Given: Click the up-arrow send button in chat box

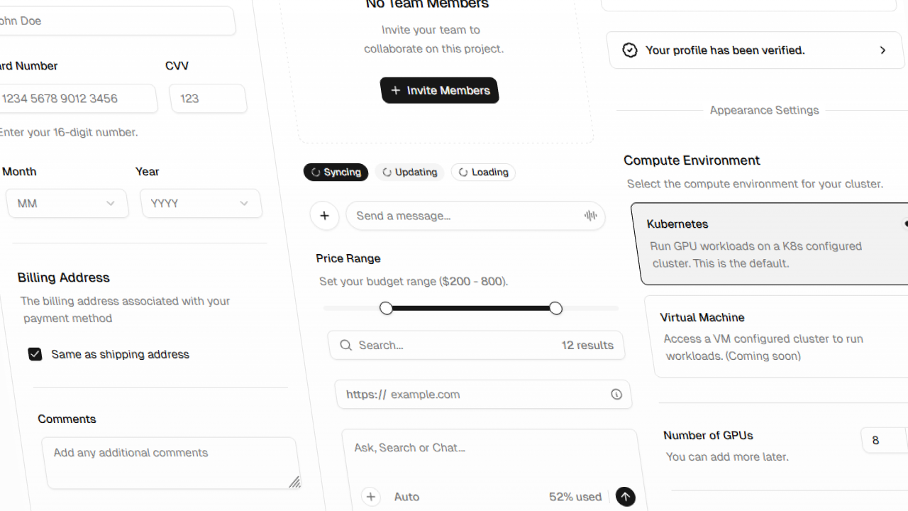Looking at the screenshot, I should (625, 497).
